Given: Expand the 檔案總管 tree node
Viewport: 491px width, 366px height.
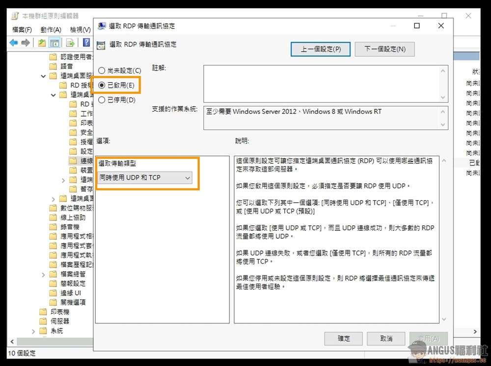Looking at the screenshot, I should (43, 275).
